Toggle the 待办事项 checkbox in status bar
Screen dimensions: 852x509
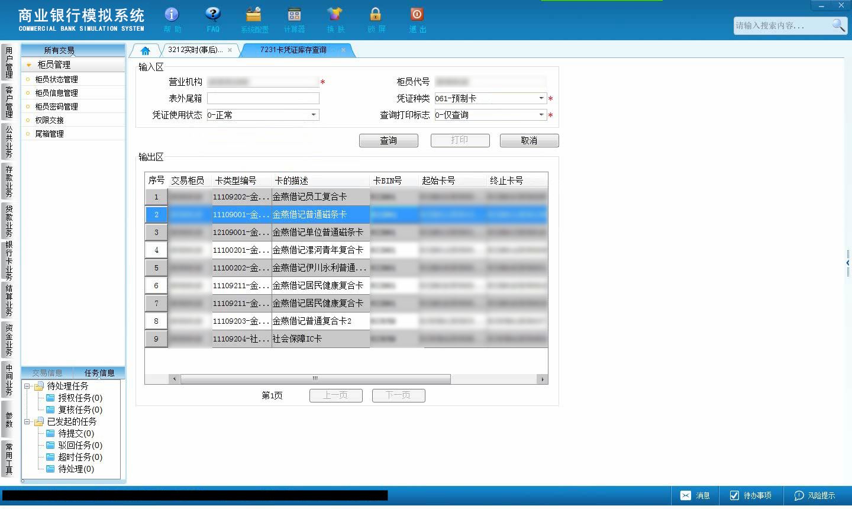pos(734,495)
